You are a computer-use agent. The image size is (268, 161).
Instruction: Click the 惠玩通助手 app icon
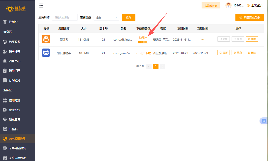(x=46, y=53)
